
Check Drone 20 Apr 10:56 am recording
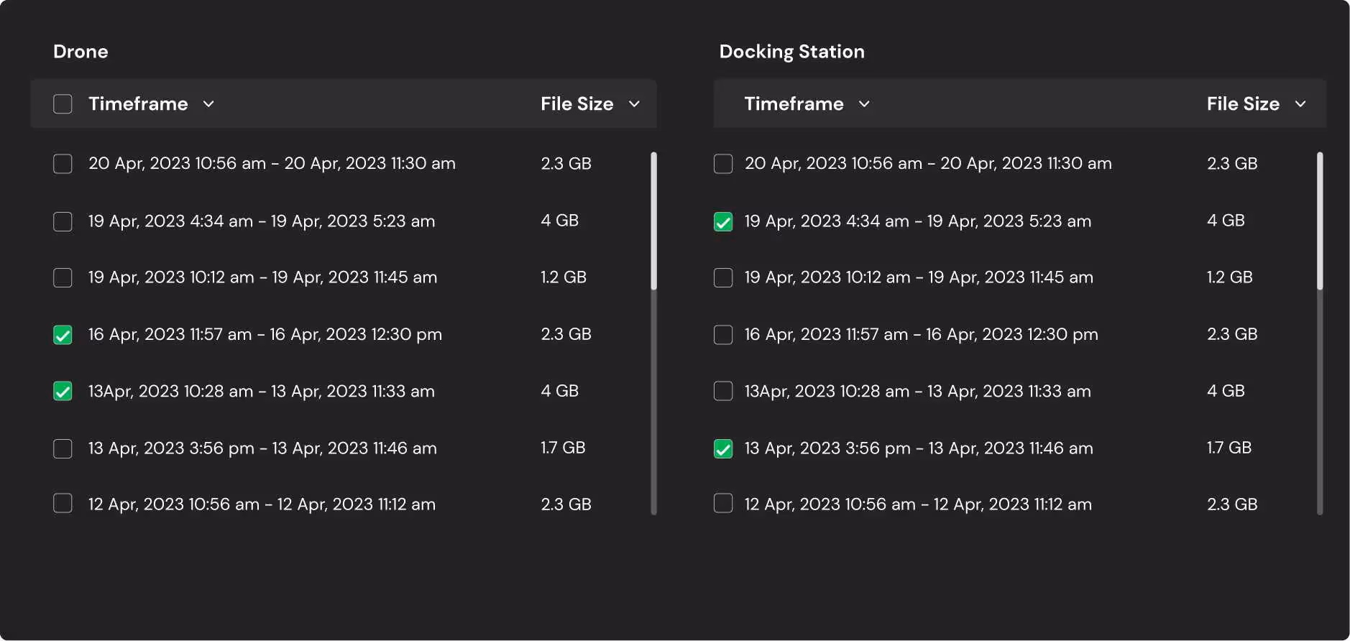tap(63, 164)
